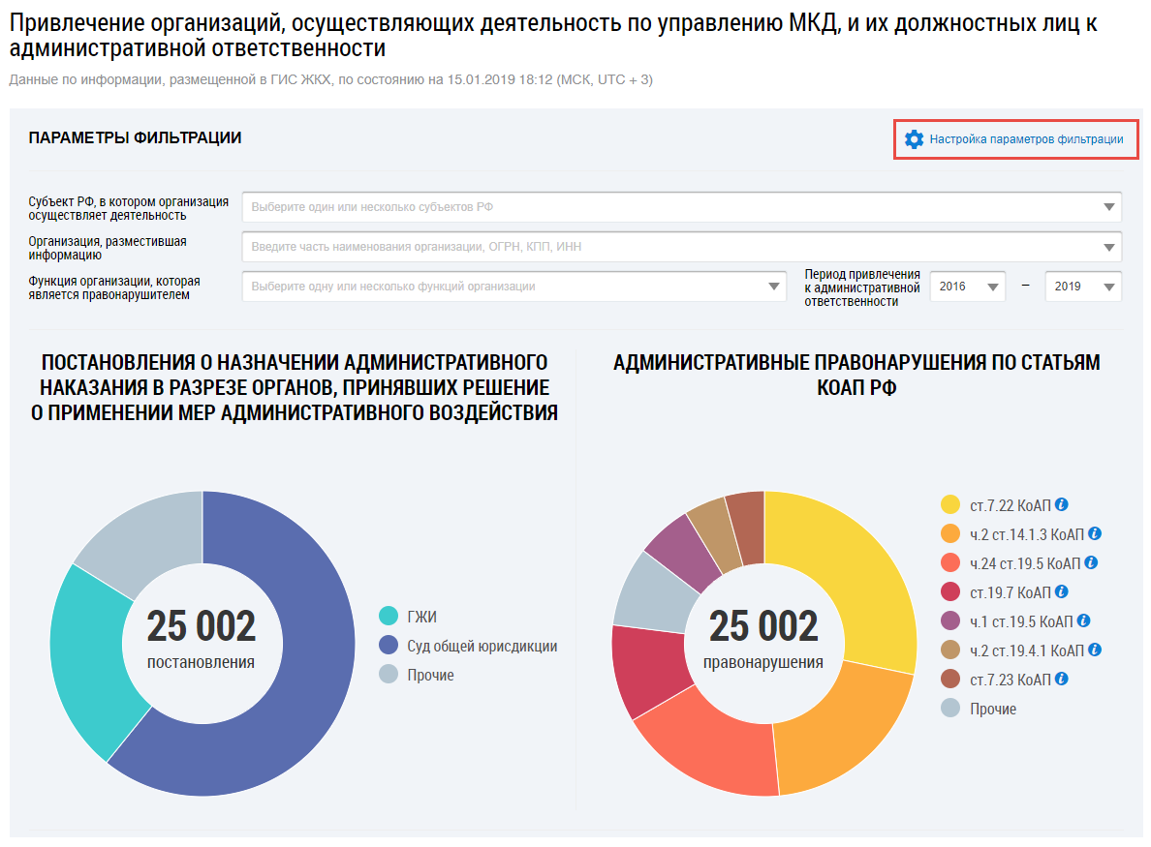Show info tooltip icon for ст.19.7 КоАП
This screenshot has height=847, width=1151.
(1062, 591)
